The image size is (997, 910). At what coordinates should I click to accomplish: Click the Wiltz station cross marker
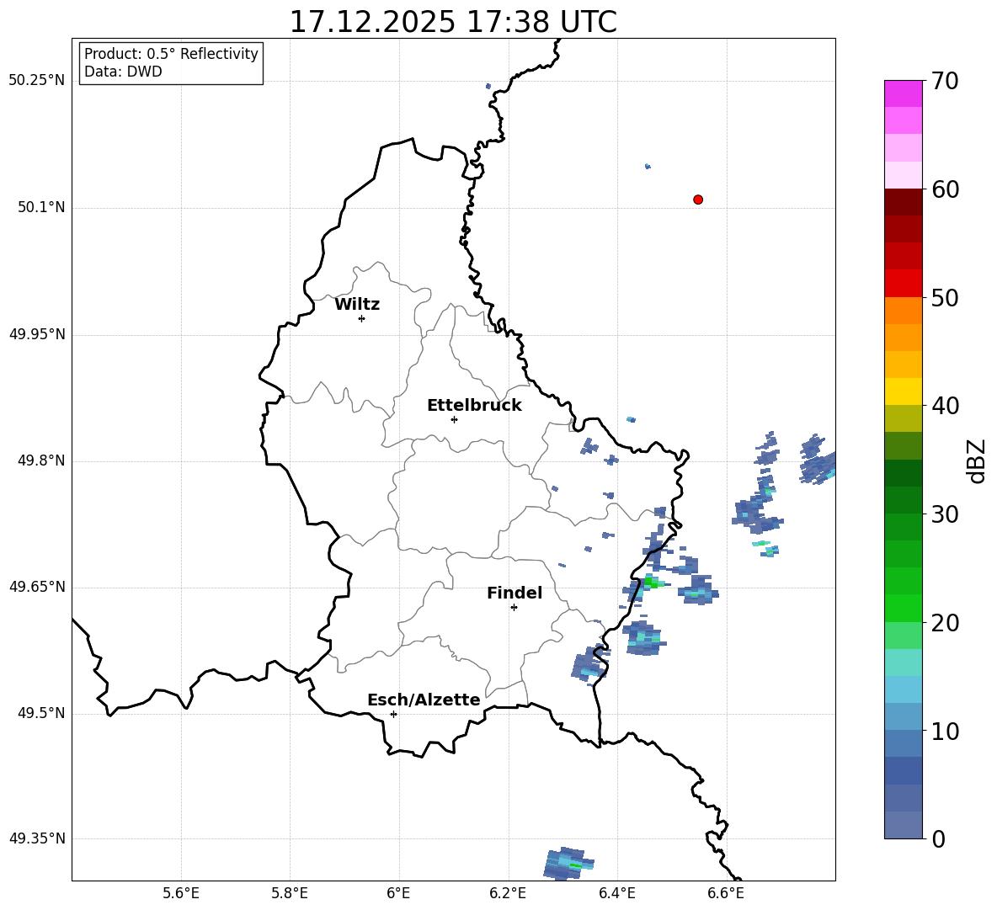click(x=362, y=318)
